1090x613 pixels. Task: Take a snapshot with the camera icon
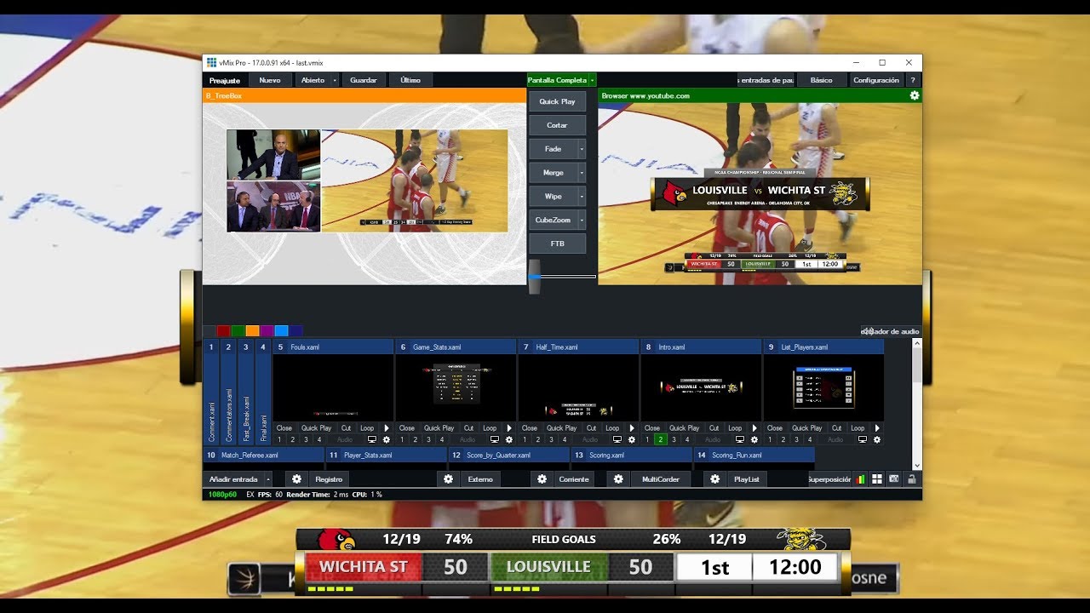pyautogui.click(x=894, y=479)
